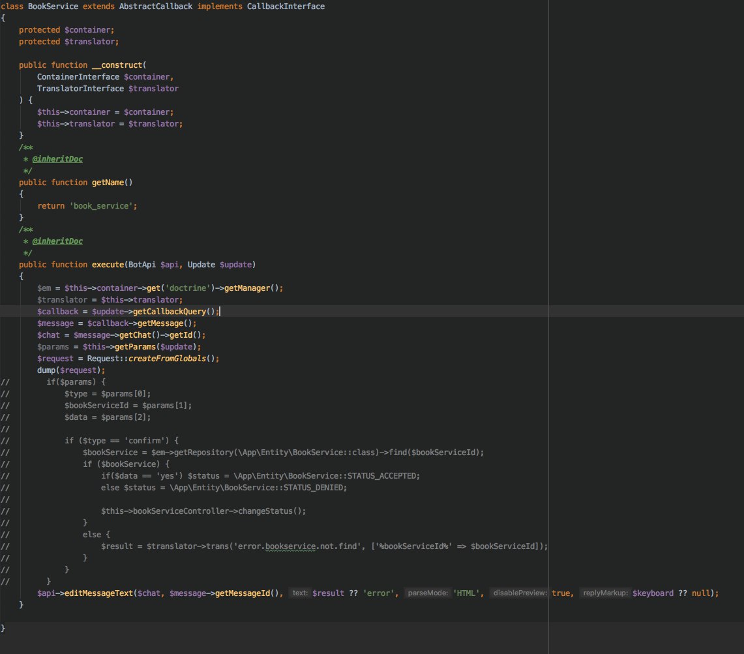Click the BotApi parameter type
744x654 pixels.
142,264
